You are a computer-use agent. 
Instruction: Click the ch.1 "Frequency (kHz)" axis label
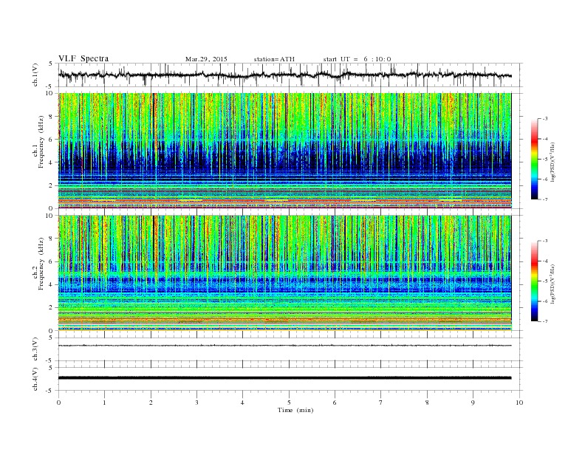(x=41, y=142)
